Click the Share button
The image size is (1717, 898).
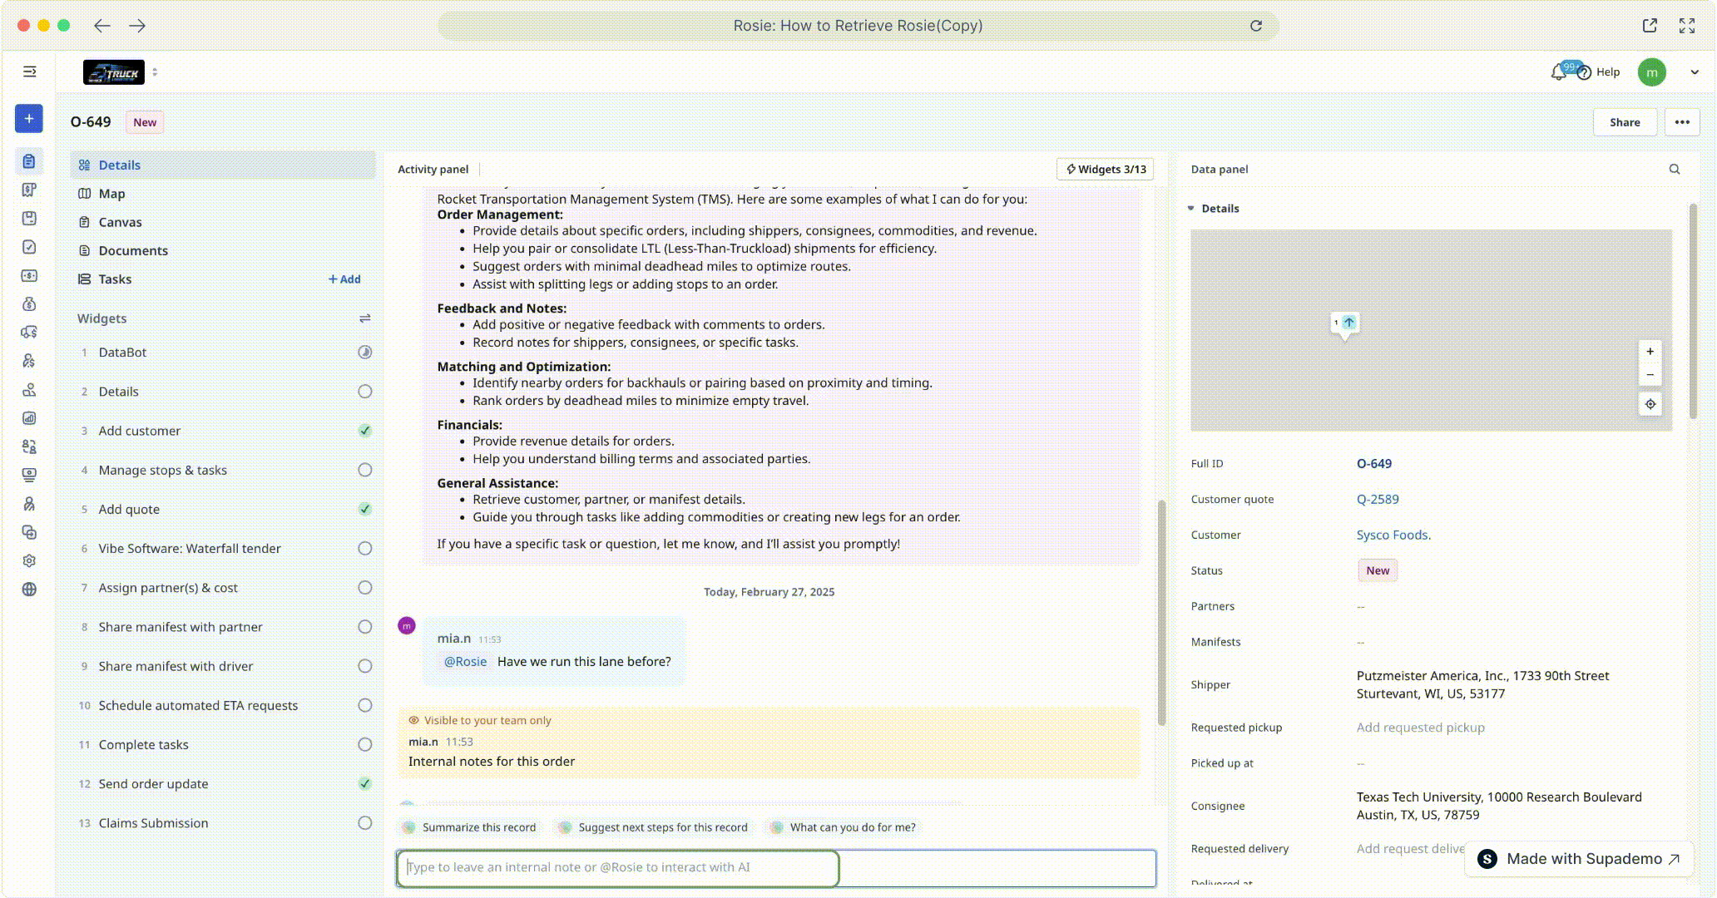coord(1624,122)
